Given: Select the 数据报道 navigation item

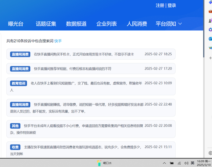Looking at the screenshot, I should [76, 24].
